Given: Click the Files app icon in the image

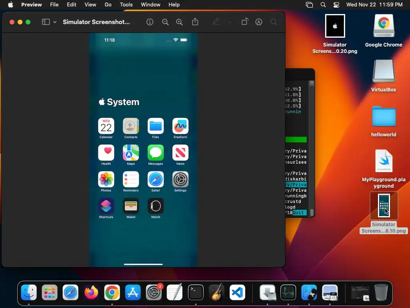Looking at the screenshot, I should [x=156, y=126].
